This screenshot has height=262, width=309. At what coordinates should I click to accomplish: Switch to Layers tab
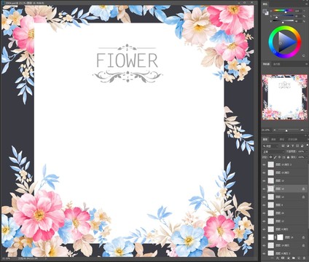click(265, 140)
